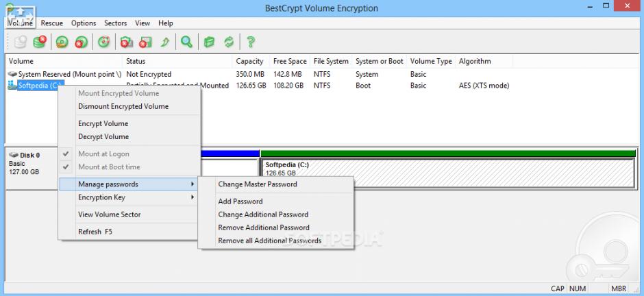Click the CAP indicator in status bar
The width and height of the screenshot is (644, 296).
click(x=558, y=289)
